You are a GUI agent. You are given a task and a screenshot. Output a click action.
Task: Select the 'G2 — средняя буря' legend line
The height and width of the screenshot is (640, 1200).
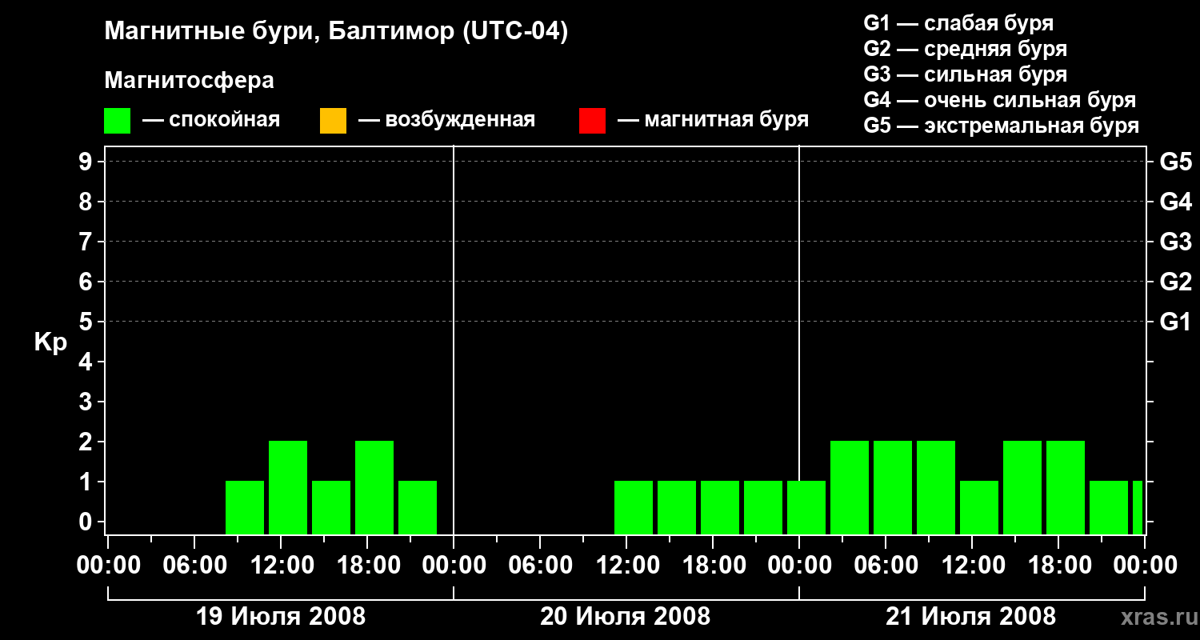965,49
